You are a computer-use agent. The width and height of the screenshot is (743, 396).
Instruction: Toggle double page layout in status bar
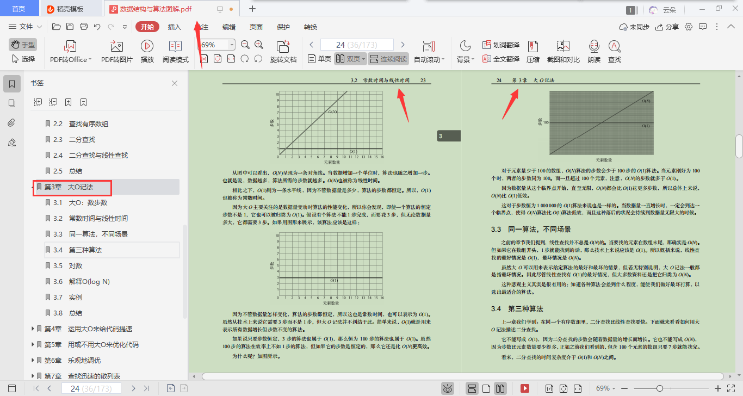click(501, 388)
